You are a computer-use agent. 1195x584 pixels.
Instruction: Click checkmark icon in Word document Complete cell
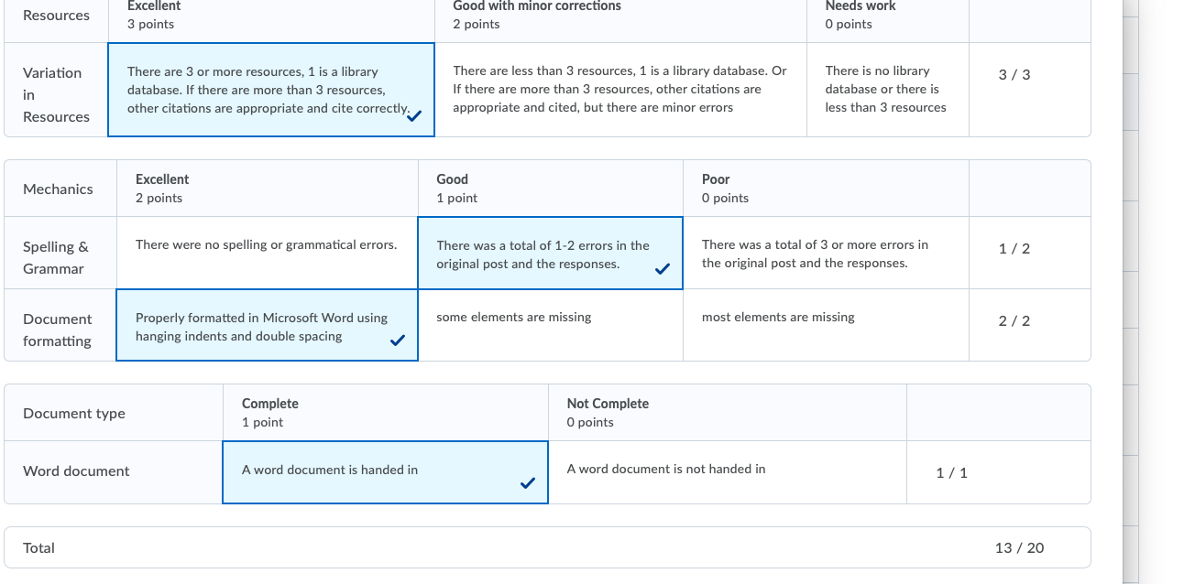click(x=528, y=483)
